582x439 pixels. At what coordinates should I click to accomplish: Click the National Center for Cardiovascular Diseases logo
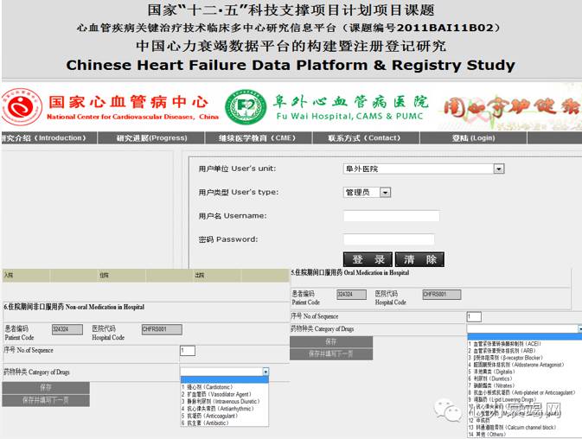click(x=22, y=107)
